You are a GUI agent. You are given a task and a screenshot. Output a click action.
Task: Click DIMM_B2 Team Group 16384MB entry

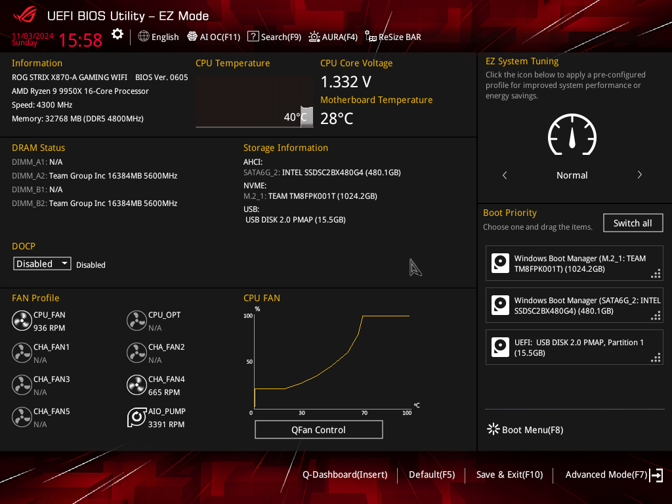94,203
